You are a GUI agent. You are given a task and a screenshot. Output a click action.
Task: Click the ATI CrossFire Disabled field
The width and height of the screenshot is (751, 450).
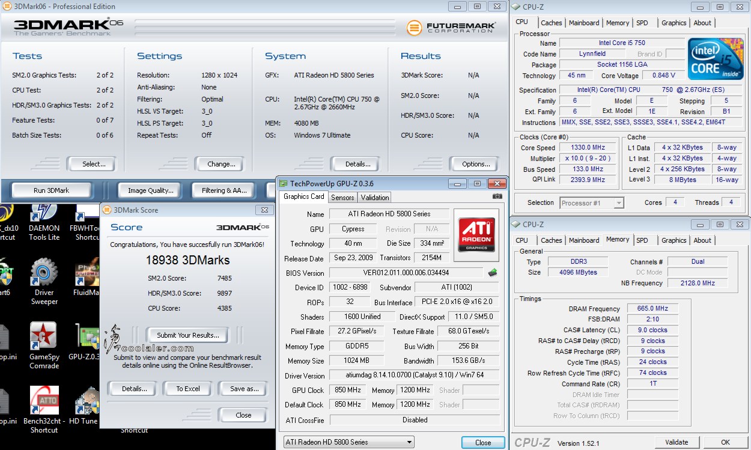coord(415,420)
